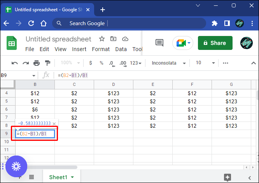Open the Google Sheets home icon

(12, 43)
